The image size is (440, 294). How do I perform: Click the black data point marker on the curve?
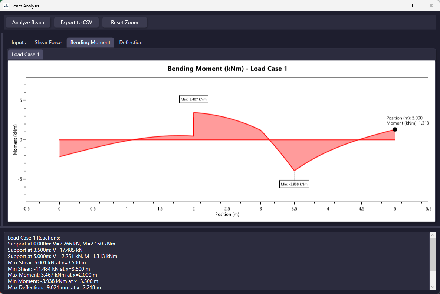click(395, 129)
